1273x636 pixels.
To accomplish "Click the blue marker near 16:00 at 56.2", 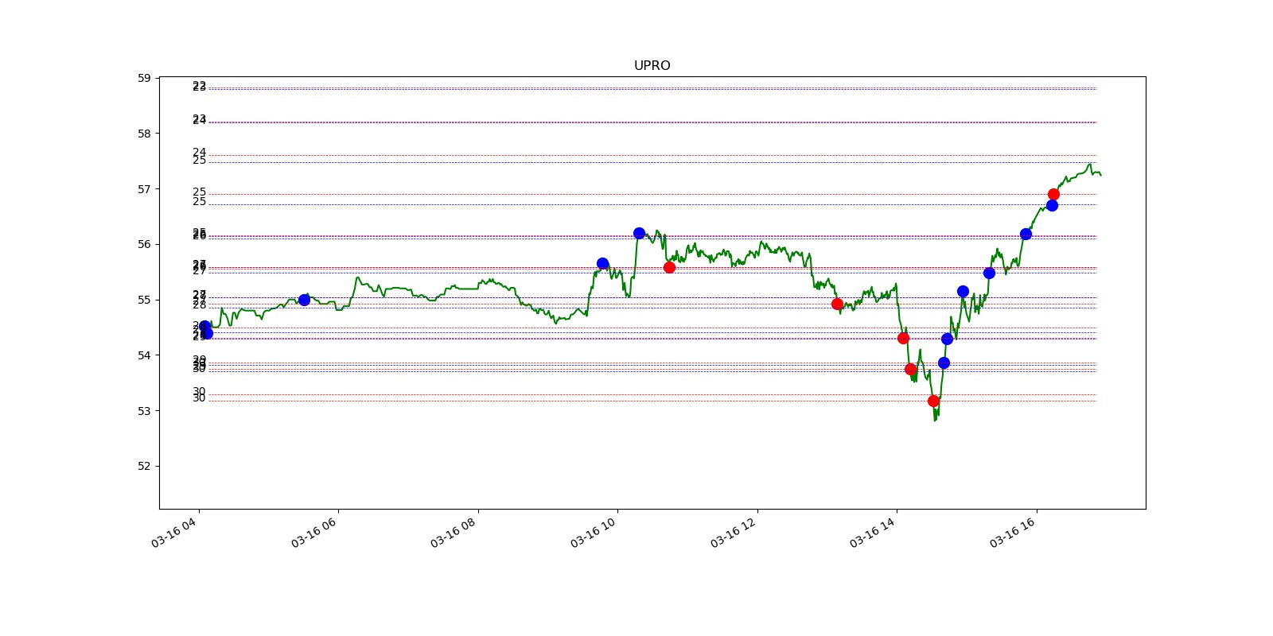I will 1026,234.
